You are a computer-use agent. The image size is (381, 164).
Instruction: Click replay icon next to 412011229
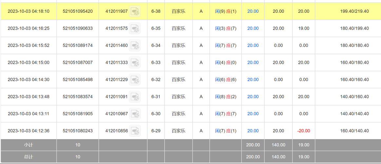pyautogui.click(x=135, y=80)
